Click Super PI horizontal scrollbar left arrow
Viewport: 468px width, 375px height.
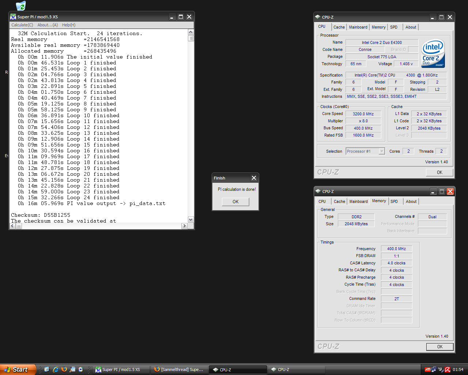pyautogui.click(x=13, y=226)
